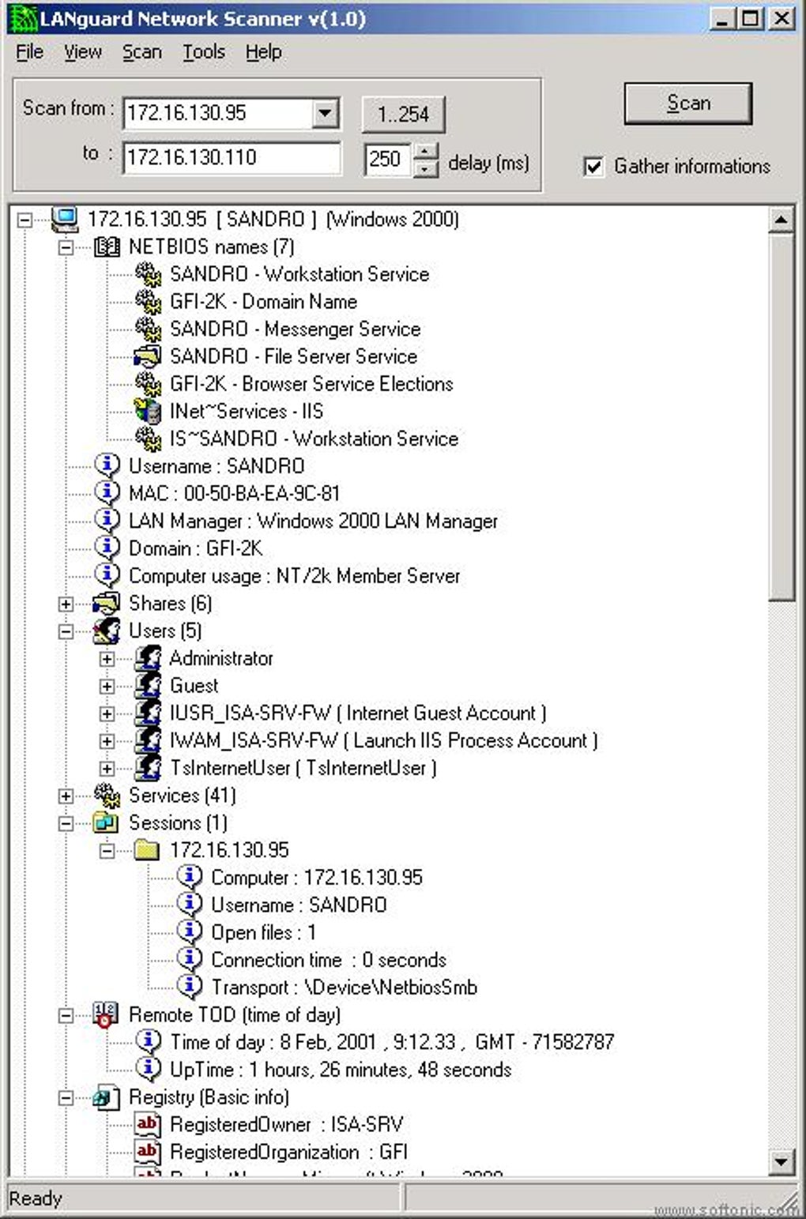Expand the Services (41) node

pyautogui.click(x=66, y=796)
